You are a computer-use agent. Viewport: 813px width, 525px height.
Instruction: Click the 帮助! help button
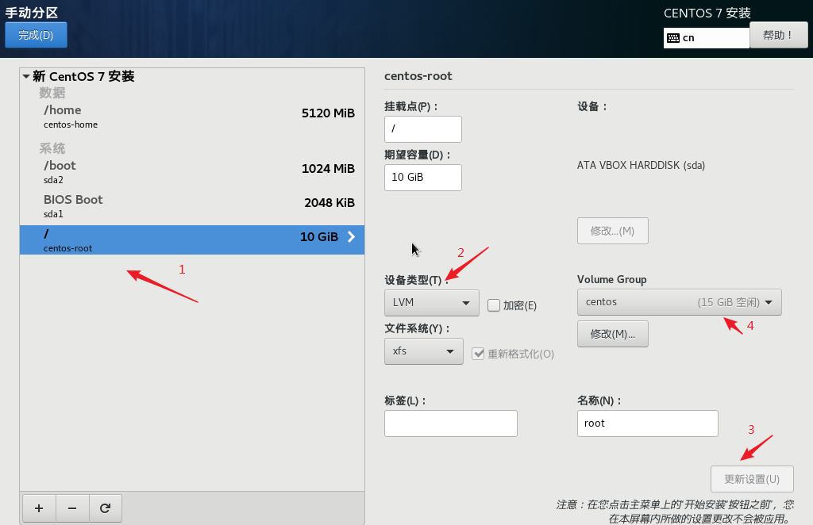(x=778, y=35)
